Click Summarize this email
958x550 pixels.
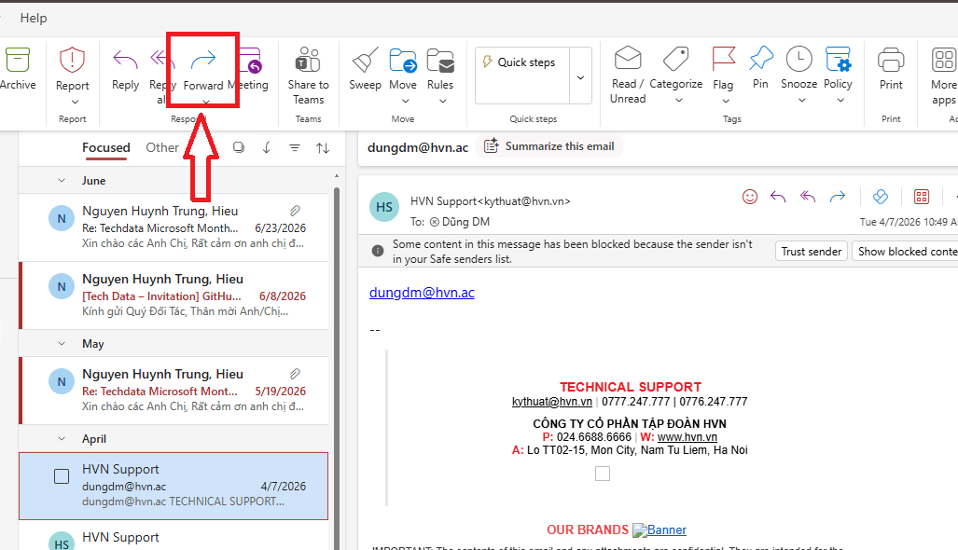point(549,146)
